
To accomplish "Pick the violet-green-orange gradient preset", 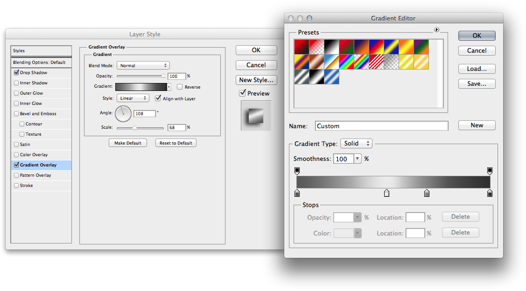I will (x=421, y=47).
